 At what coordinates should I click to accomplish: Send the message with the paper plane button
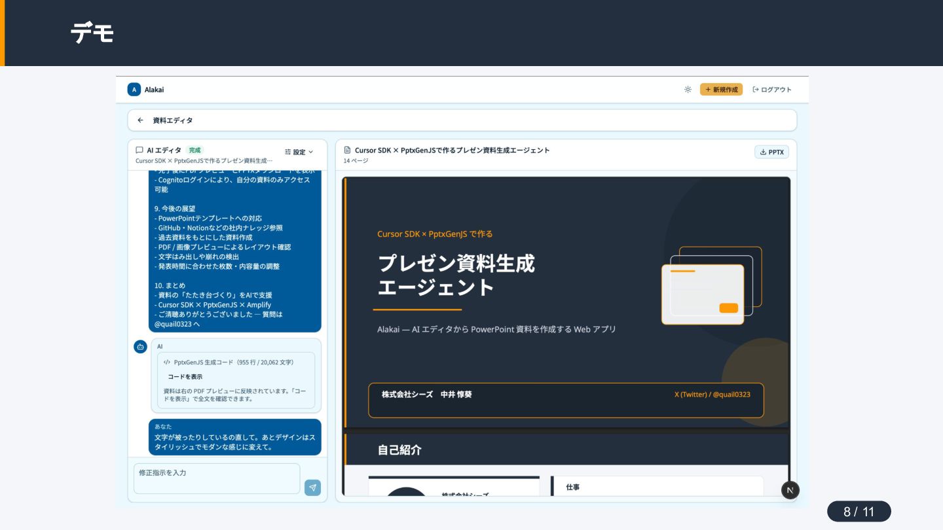(313, 487)
